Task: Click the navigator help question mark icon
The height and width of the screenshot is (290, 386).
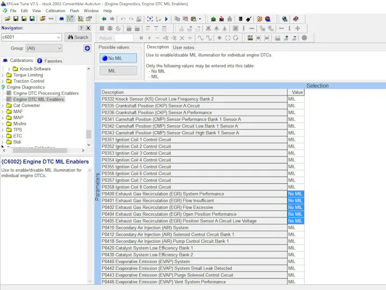Action: tap(81, 28)
